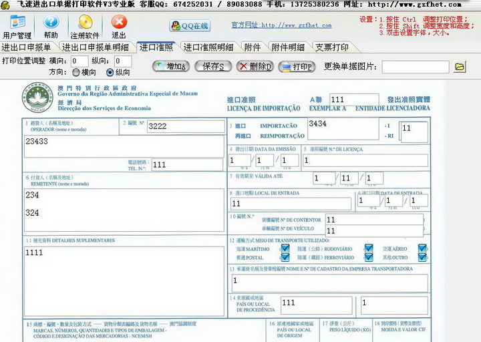Viewport: 481px width, 342px height.
Task: Open the 用户管理 user management icon
Action: coord(17,27)
